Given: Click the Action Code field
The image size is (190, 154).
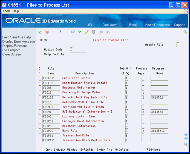Looking at the screenshot, I should (71, 49).
